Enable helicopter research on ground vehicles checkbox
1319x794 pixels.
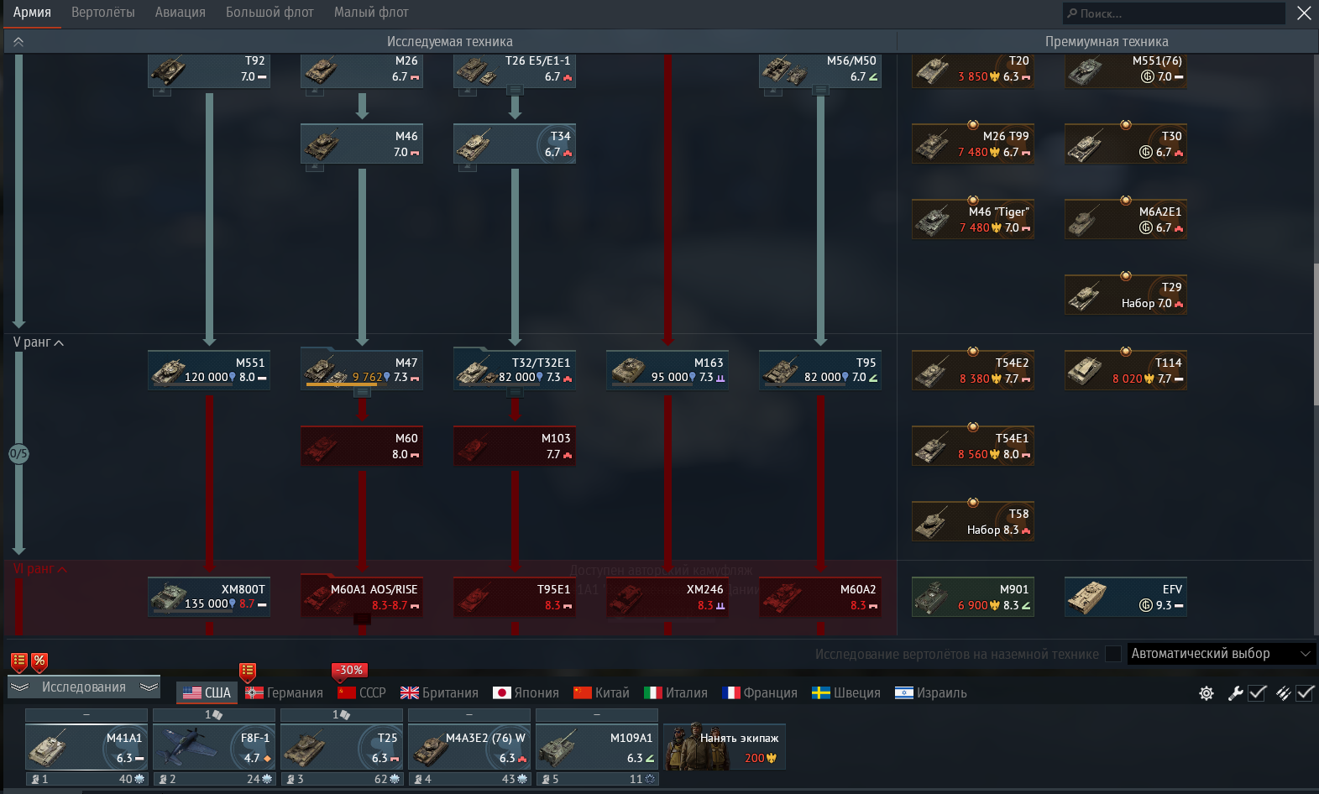click(1113, 654)
